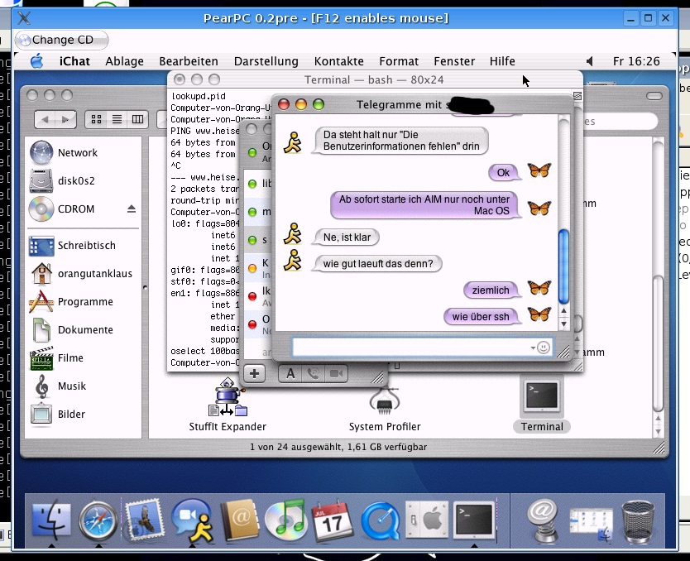Open the Fenster menu

pos(454,61)
